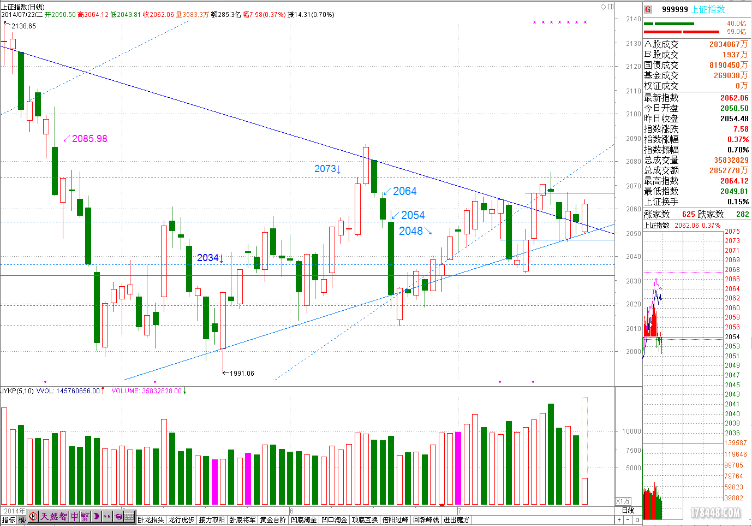752x526 pixels.
Task: Open the IME soft keyboard icon
Action: (x=129, y=516)
